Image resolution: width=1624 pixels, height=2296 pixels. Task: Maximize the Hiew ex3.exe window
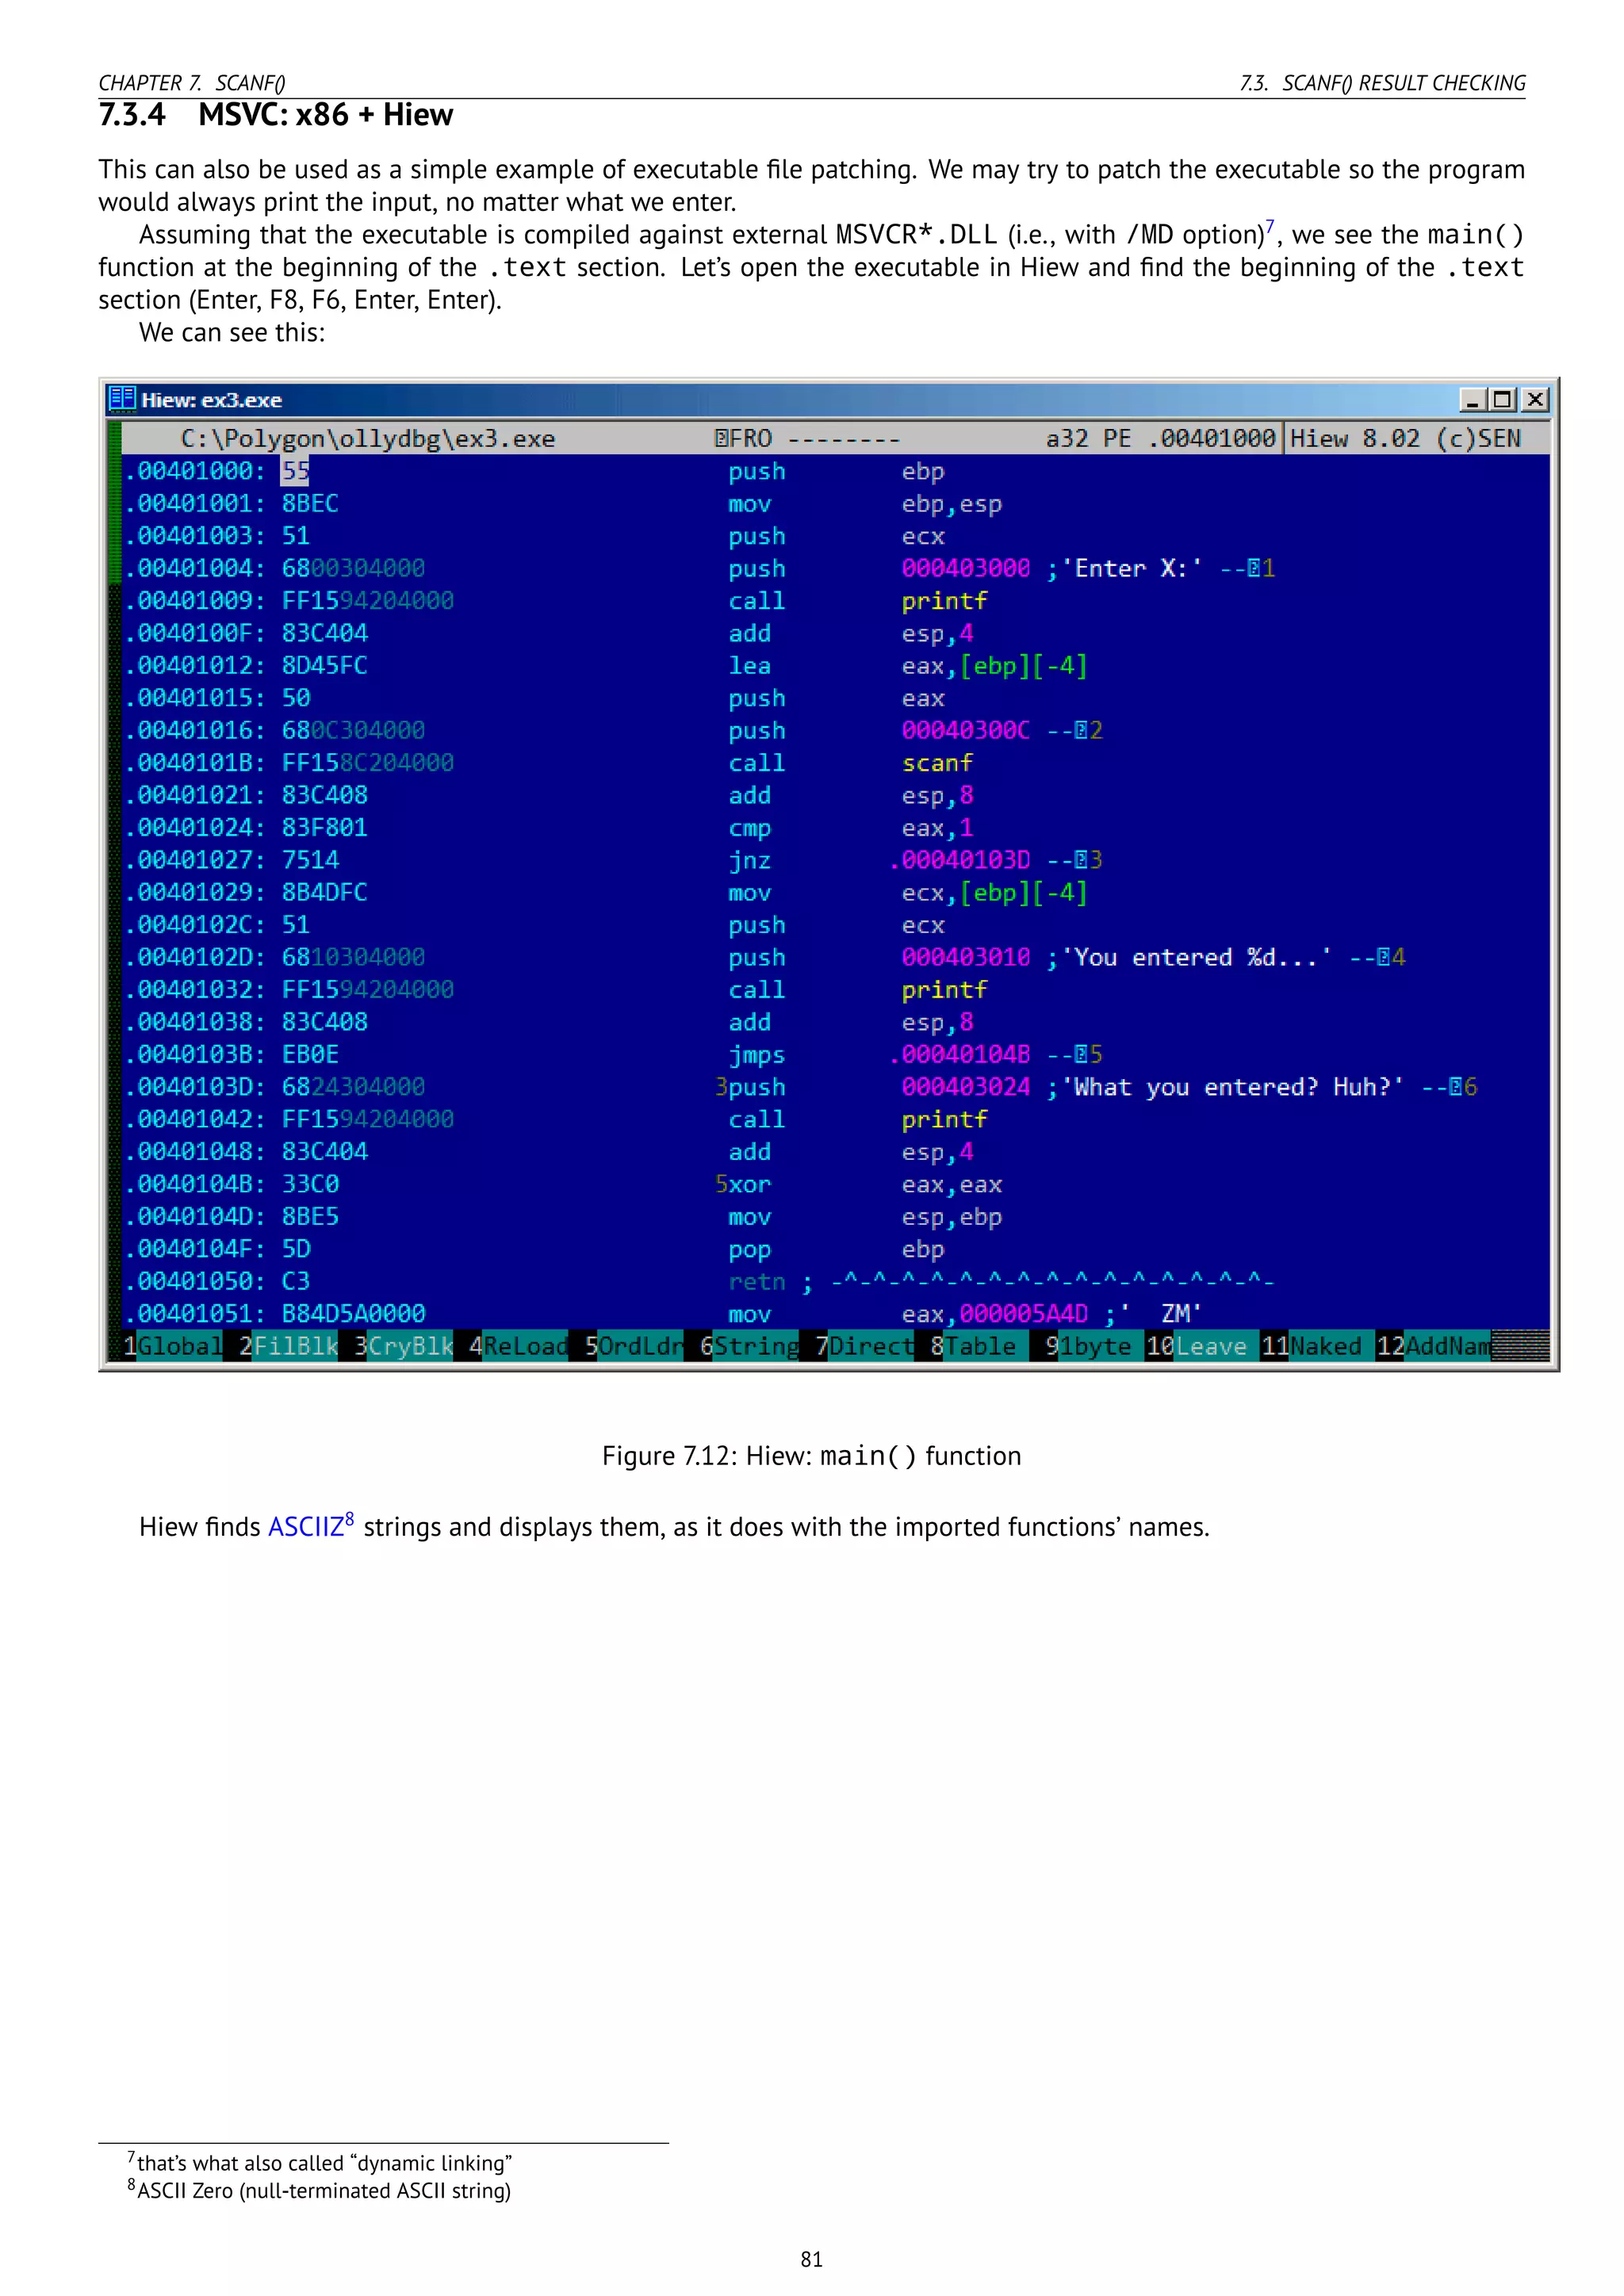point(1502,400)
